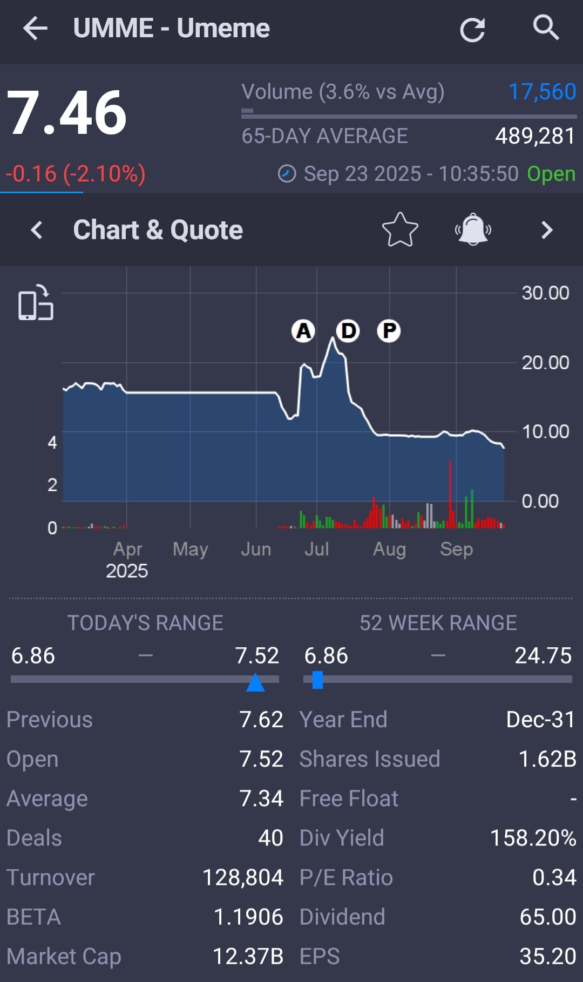Tap the change -0.16 (-2.10%)
The width and height of the screenshot is (583, 982).
pyautogui.click(x=76, y=174)
